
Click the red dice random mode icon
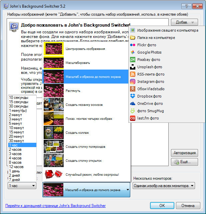(54, 174)
